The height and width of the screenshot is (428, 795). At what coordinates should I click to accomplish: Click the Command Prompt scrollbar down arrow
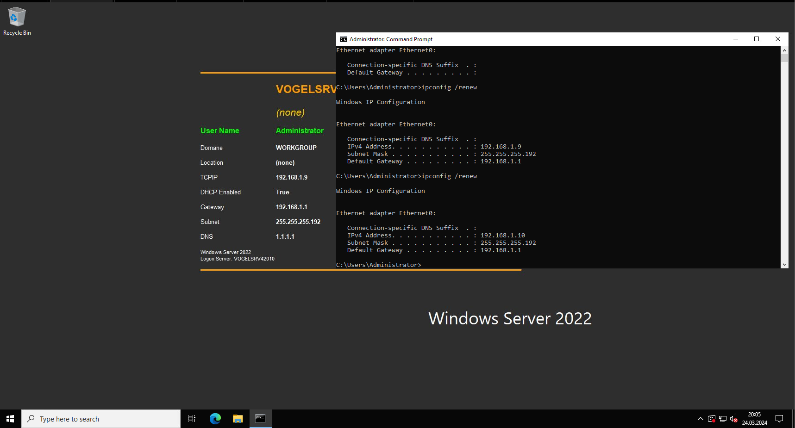(784, 265)
